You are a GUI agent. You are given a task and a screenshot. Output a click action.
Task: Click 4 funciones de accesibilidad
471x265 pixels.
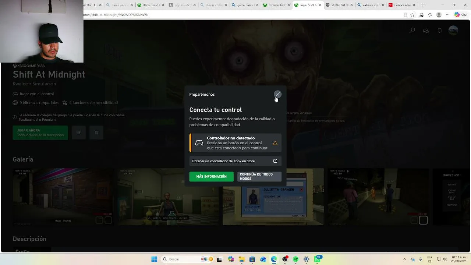point(93,103)
